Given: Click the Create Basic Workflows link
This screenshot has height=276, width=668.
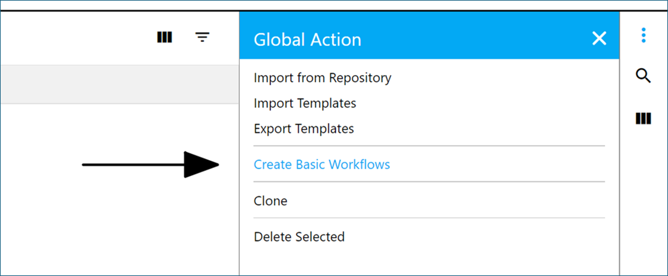Looking at the screenshot, I should tap(321, 164).
